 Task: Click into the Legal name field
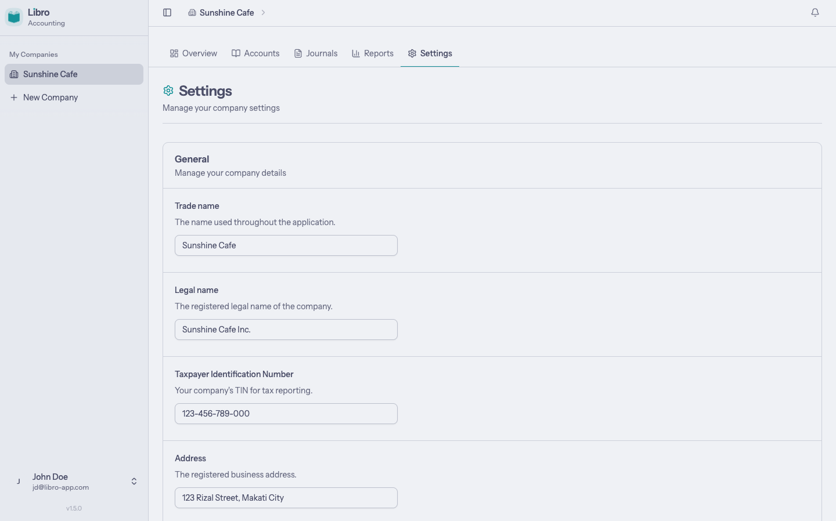point(286,330)
